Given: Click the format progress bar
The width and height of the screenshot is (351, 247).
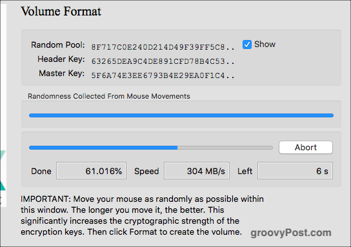Looking at the screenshot, I should click(151, 148).
